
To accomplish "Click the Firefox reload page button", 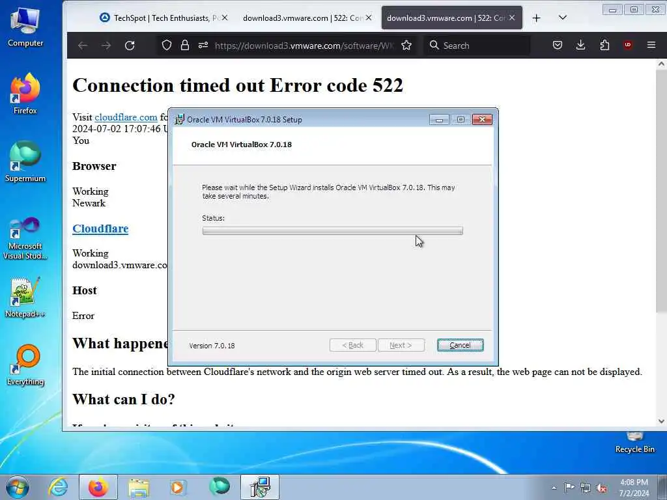I will pyautogui.click(x=130, y=46).
